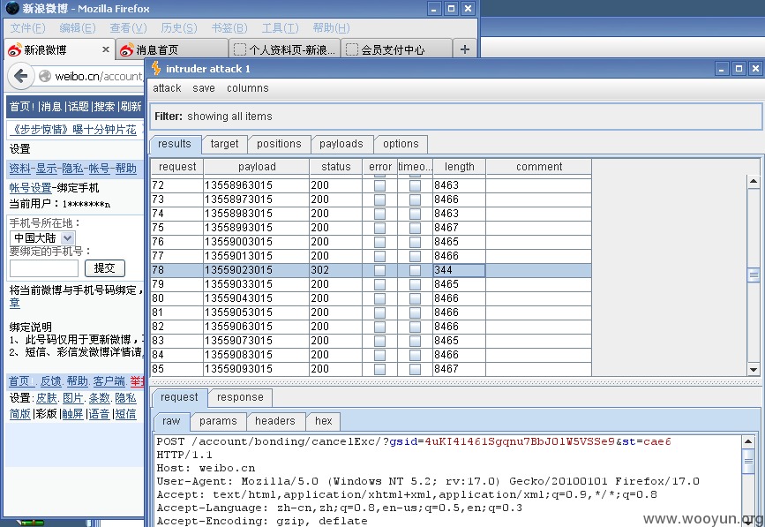The width and height of the screenshot is (765, 527).
Task: Open Firefox 历史(S) menu
Action: (x=178, y=28)
